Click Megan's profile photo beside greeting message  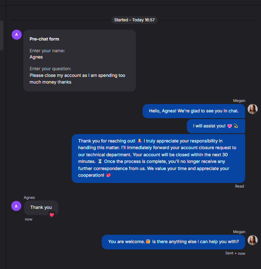tap(253, 109)
